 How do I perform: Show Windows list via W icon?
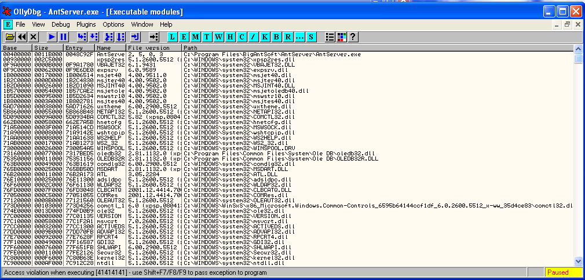click(218, 37)
